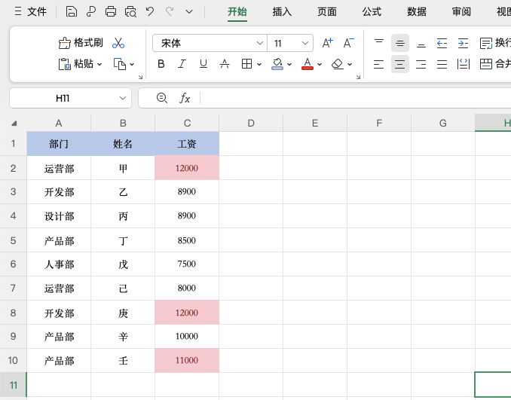Click the cell containing 人事部
511x400 pixels.
(x=59, y=264)
